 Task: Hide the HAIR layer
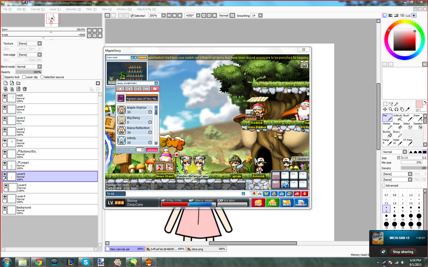pyautogui.click(x=5, y=96)
